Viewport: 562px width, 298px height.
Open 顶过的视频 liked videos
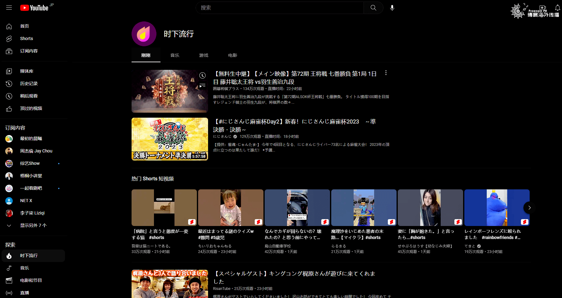[x=33, y=108]
